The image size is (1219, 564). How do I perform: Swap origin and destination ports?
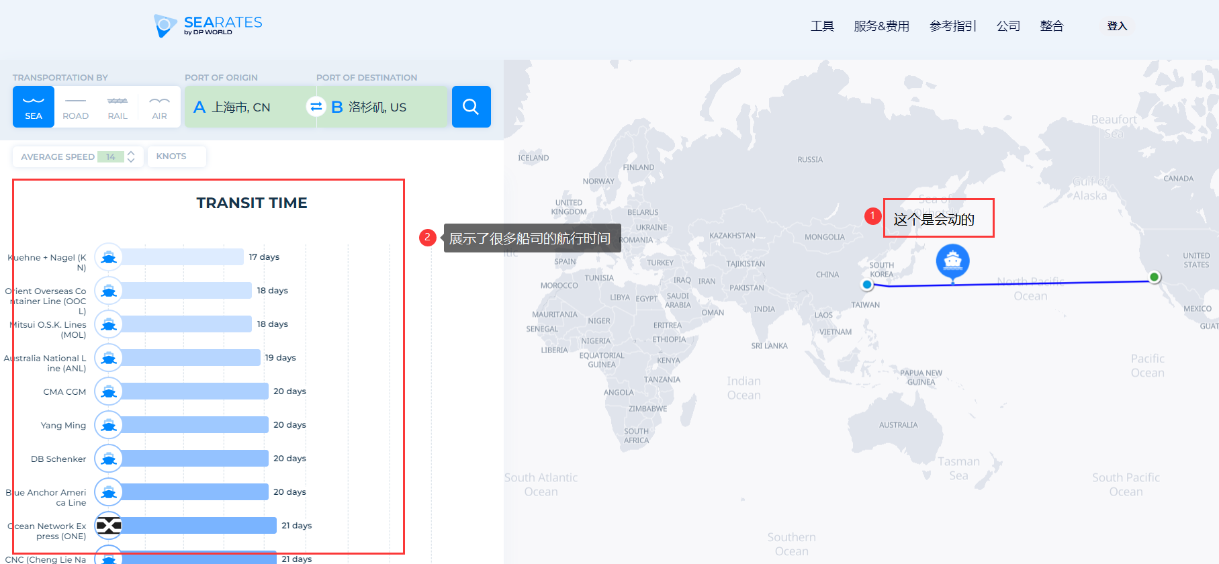point(316,107)
